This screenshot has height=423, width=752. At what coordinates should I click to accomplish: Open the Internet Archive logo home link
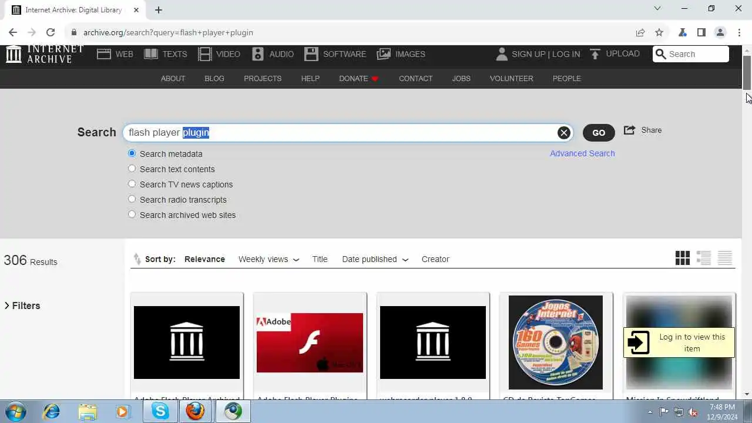coord(45,53)
